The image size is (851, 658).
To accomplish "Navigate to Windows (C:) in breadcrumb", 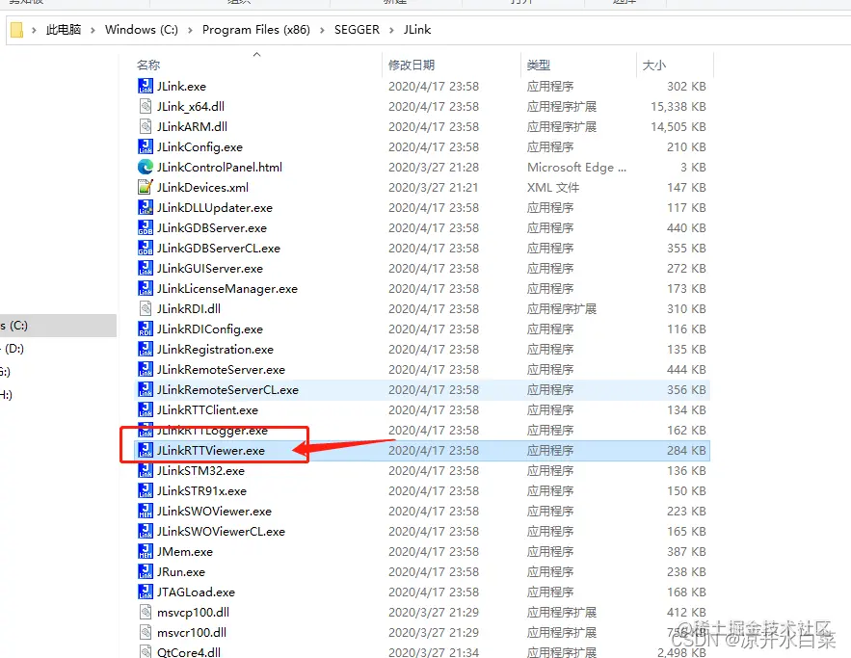I will (141, 29).
